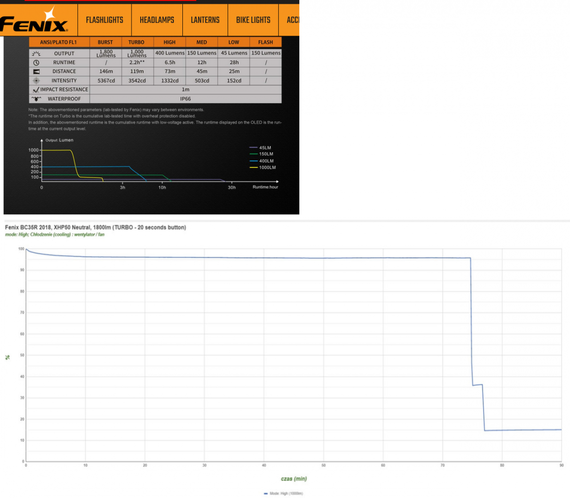Open the LANTERNS menu
Image resolution: width=570 pixels, height=498 pixels.
[205, 20]
